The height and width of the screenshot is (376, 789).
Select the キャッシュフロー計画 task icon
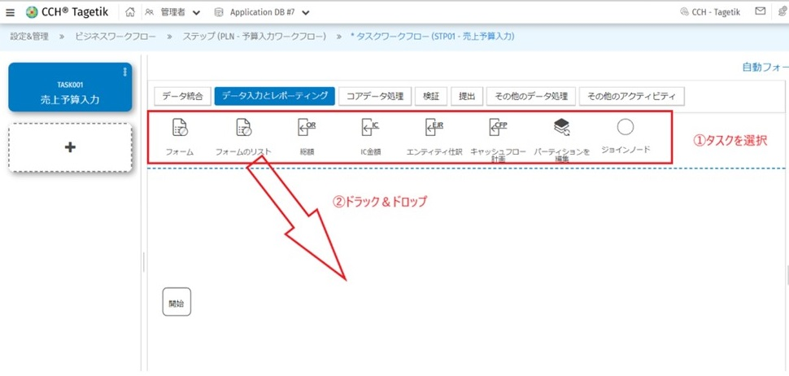pyautogui.click(x=498, y=128)
